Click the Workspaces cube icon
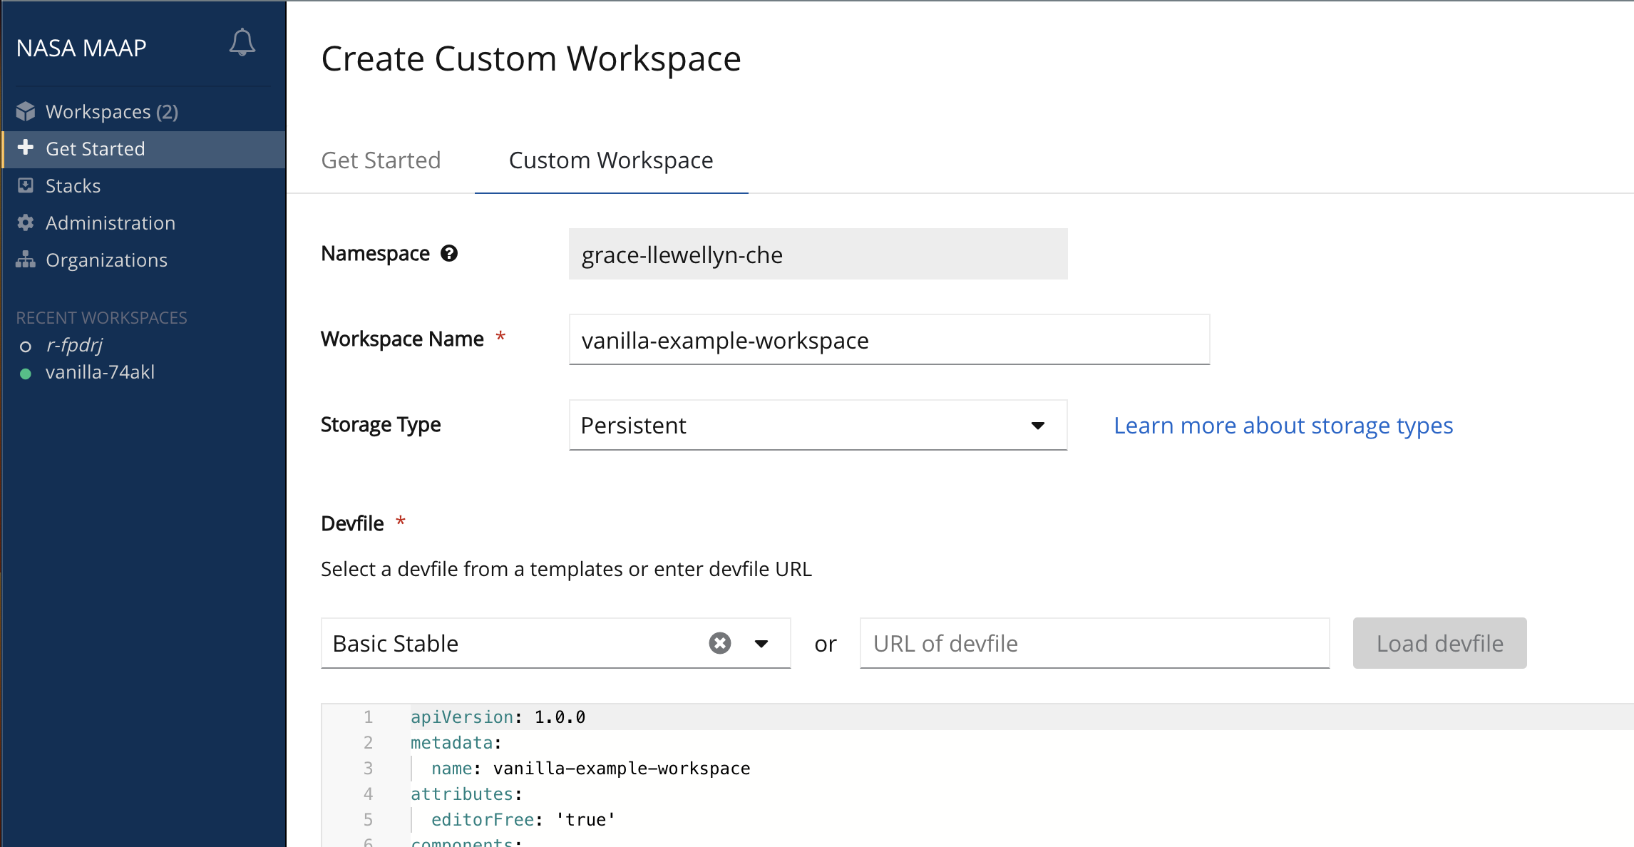This screenshot has width=1634, height=847. [x=26, y=111]
